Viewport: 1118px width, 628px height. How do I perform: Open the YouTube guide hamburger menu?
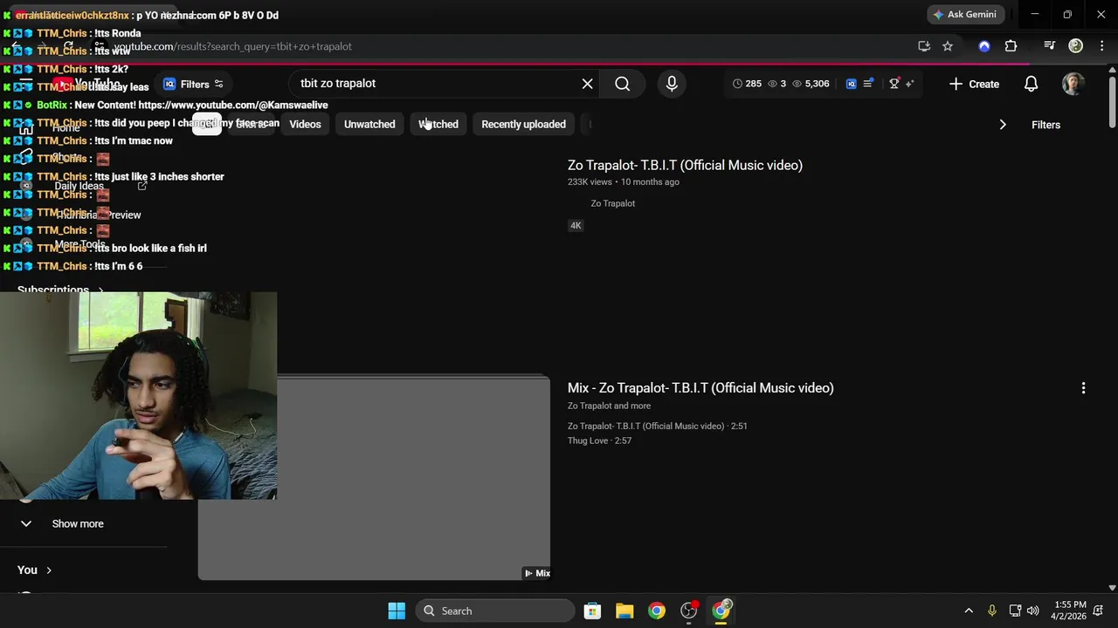tap(26, 85)
